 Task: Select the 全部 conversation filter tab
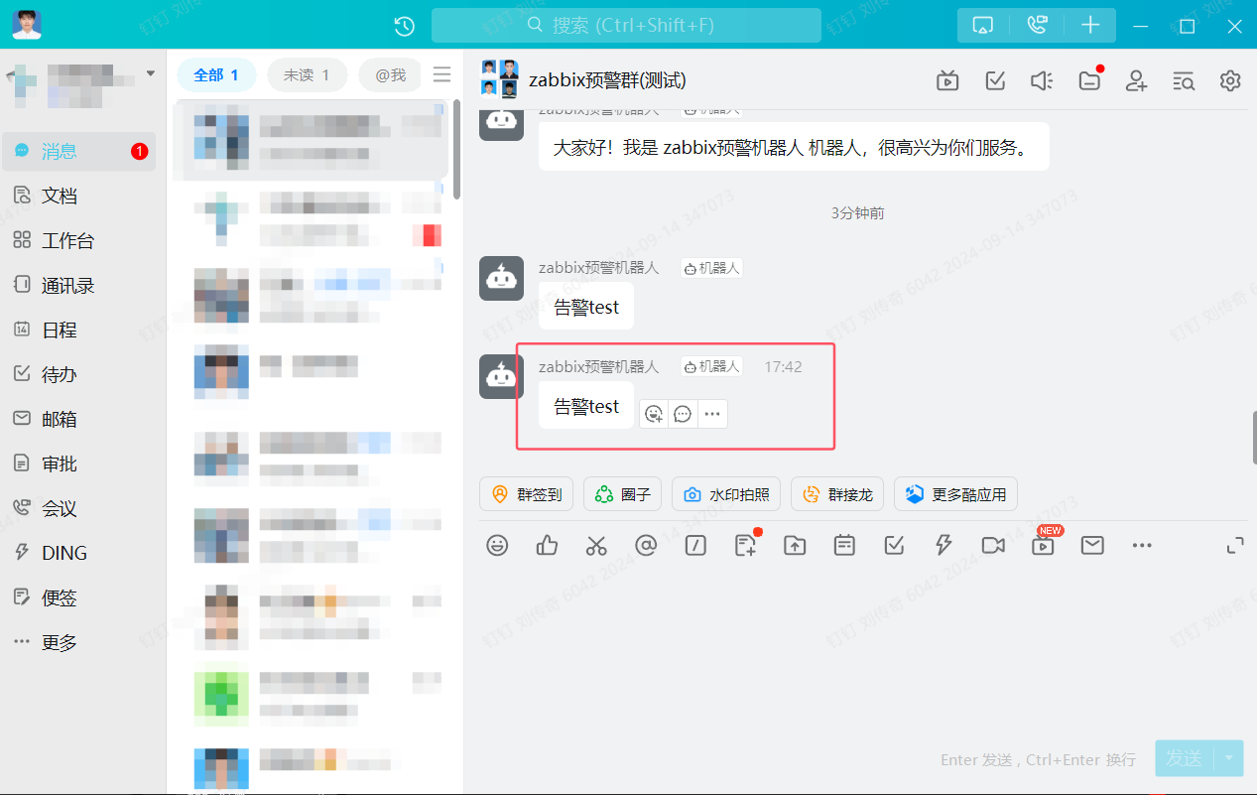click(x=215, y=75)
